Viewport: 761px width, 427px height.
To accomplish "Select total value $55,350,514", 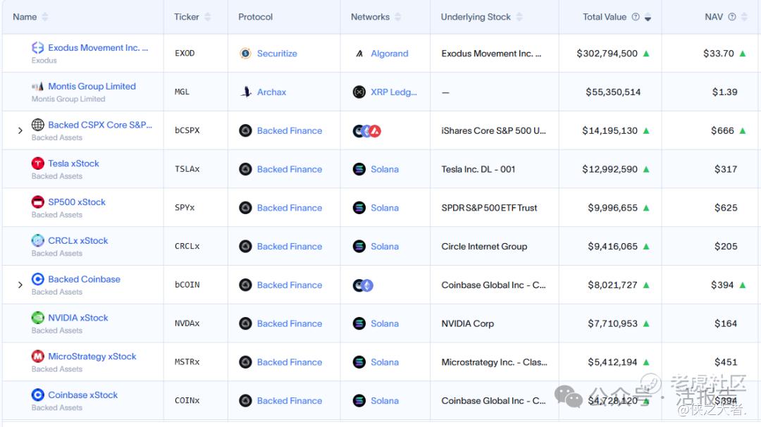I will point(613,92).
